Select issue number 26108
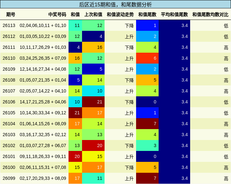Screen dimensions: 231x184 click(x=9, y=80)
